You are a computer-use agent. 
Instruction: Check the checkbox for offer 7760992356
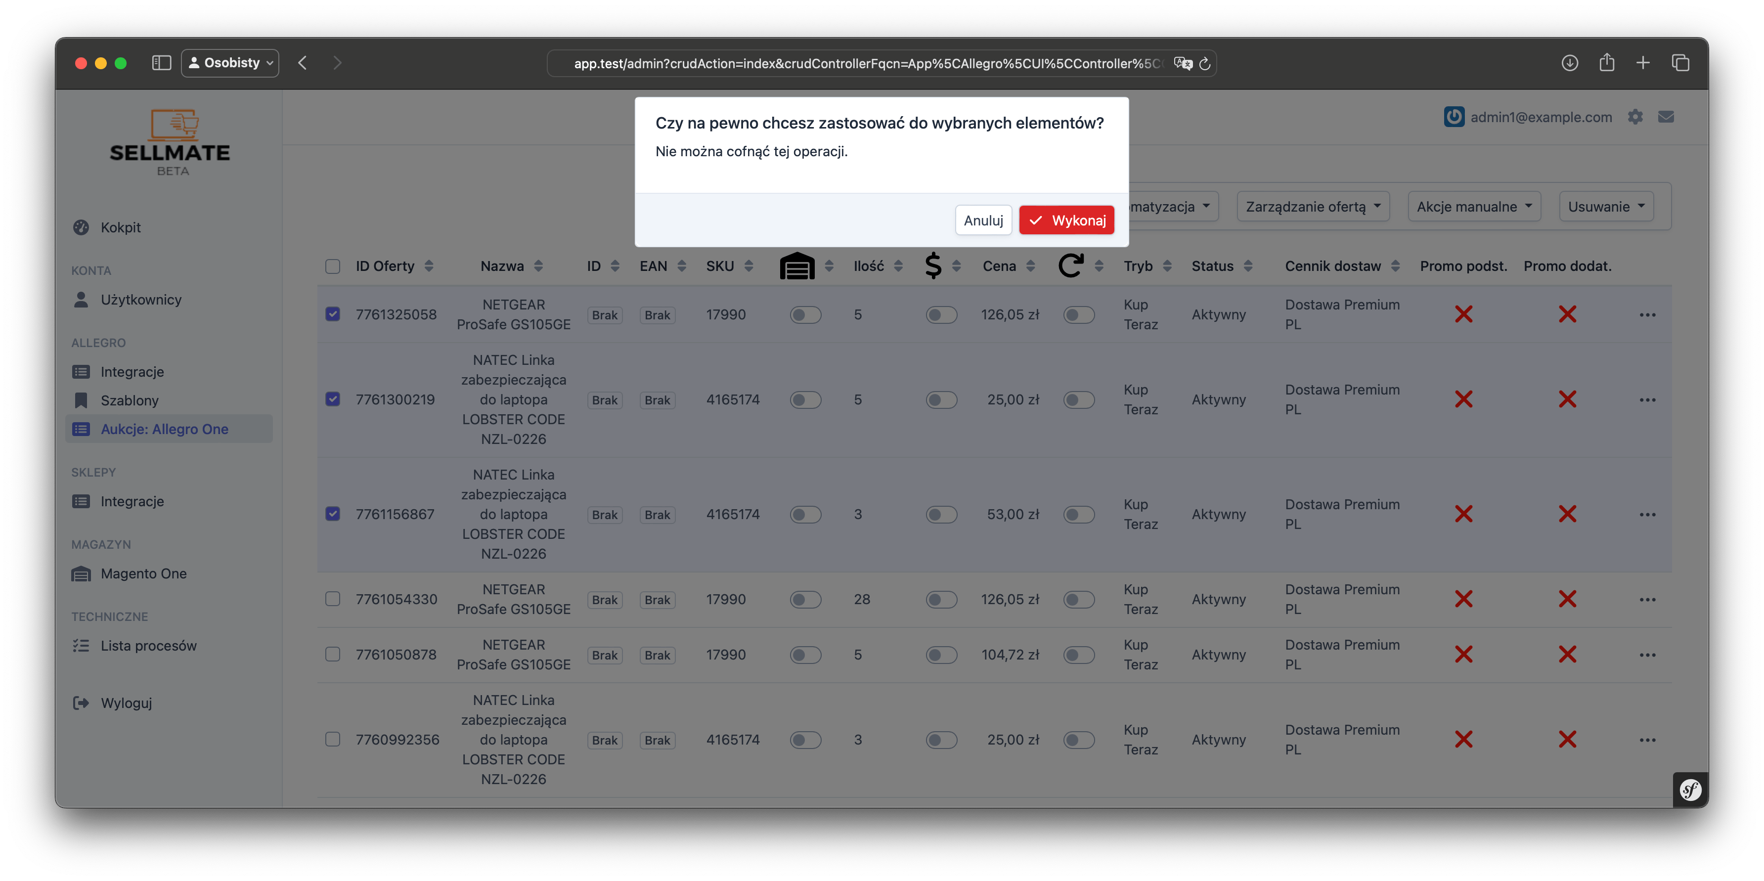coord(333,739)
